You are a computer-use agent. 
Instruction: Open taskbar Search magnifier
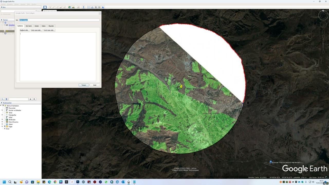coord(10,182)
